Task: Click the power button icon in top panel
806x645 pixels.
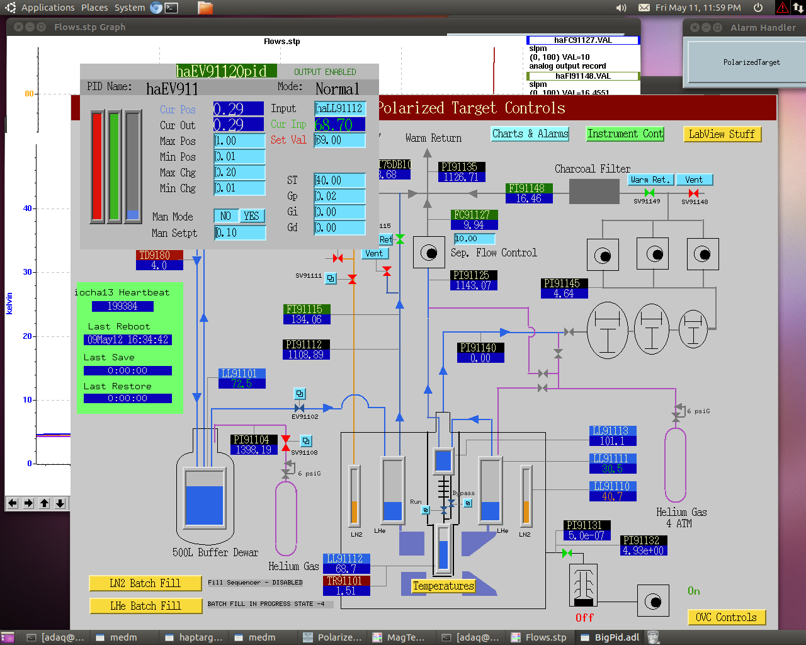Action: click(x=758, y=8)
